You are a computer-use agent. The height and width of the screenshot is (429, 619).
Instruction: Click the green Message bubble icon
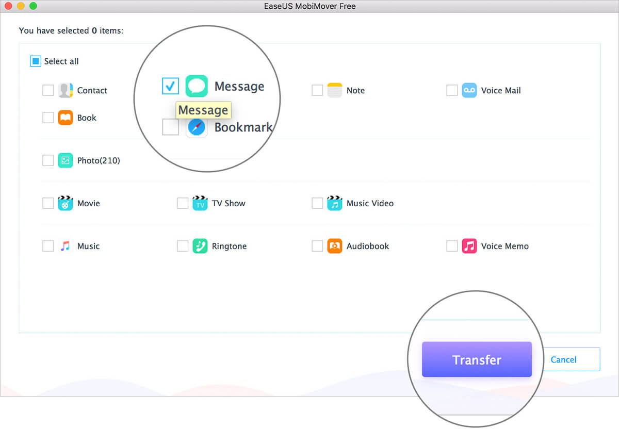pyautogui.click(x=197, y=86)
